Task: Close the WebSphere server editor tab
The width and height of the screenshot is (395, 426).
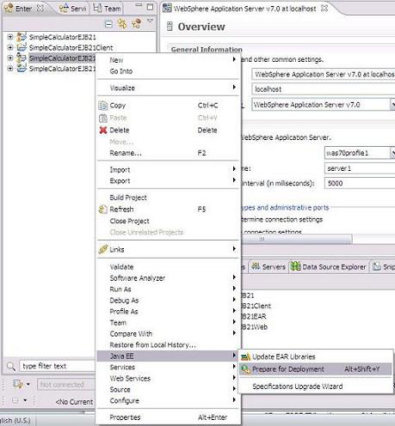Action: pyautogui.click(x=324, y=8)
